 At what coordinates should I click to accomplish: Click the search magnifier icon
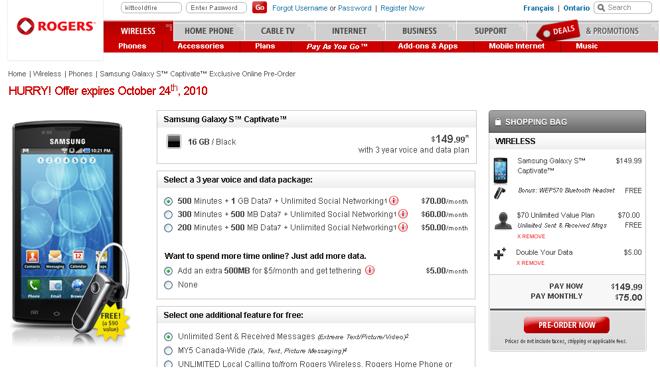(602, 7)
